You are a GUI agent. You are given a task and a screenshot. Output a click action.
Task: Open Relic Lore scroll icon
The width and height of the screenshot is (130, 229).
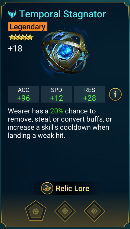pyautogui.click(x=47, y=188)
